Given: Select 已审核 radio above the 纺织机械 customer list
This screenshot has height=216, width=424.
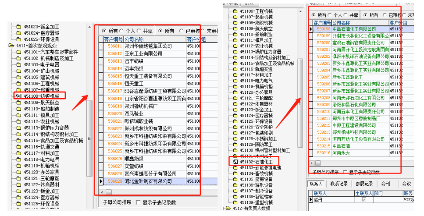Looking at the screenshot, I should coord(182,31).
